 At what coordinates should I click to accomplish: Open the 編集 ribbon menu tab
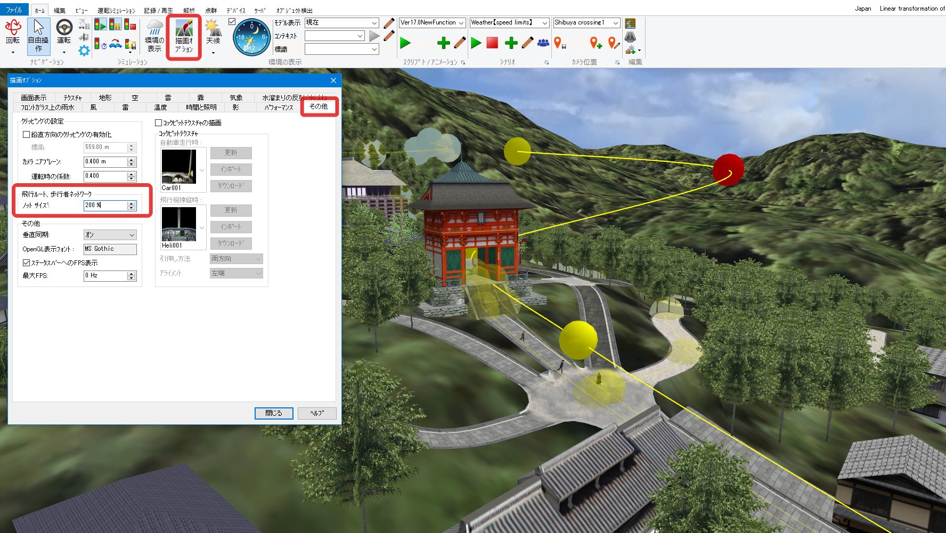coord(60,10)
